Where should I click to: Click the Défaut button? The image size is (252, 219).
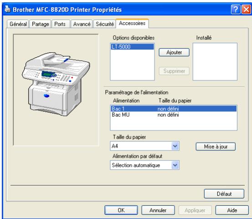coord(224,194)
